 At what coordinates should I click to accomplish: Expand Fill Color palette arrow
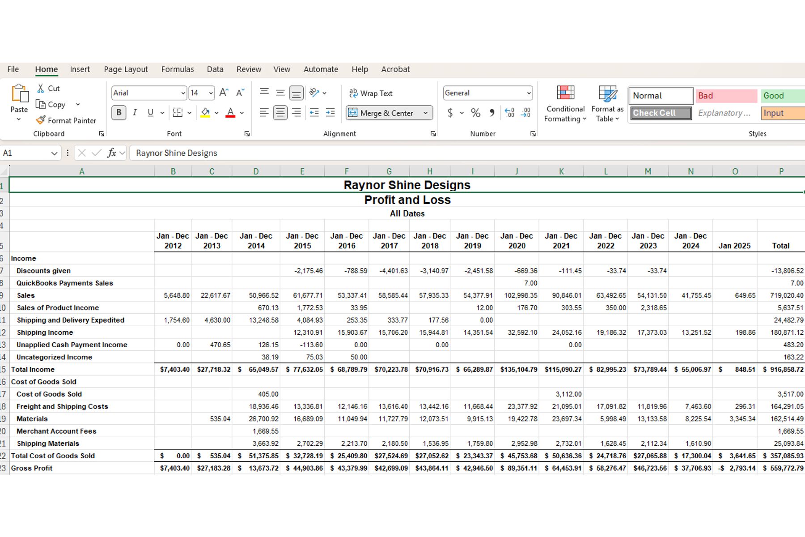(216, 113)
